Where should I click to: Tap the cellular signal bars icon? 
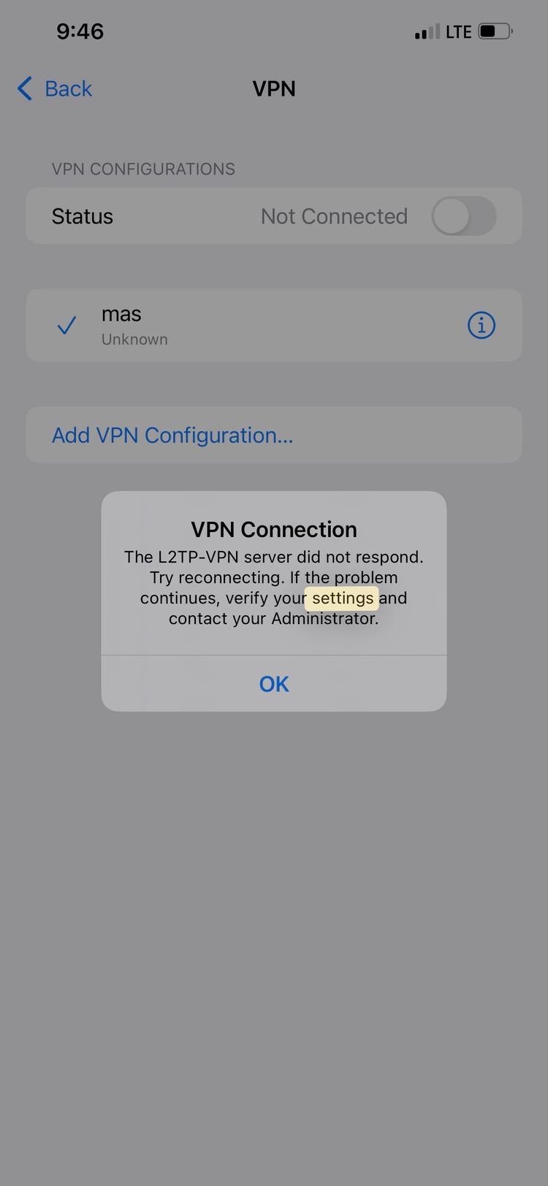(427, 31)
